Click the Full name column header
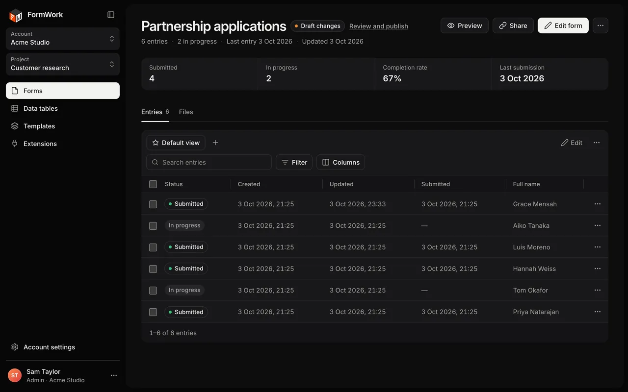This screenshot has width=628, height=392. click(x=526, y=184)
